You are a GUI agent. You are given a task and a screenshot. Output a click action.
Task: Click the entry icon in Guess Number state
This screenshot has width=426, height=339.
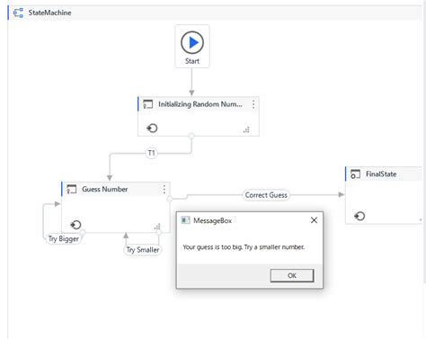coord(75,225)
